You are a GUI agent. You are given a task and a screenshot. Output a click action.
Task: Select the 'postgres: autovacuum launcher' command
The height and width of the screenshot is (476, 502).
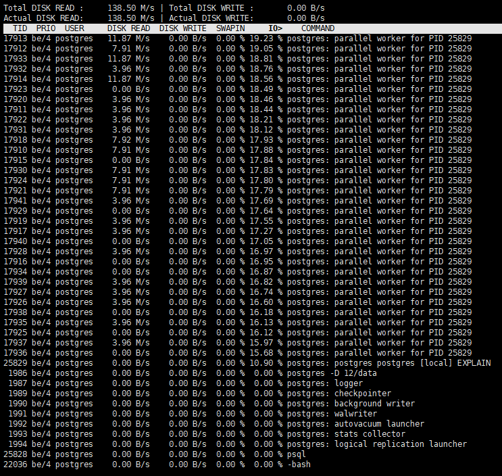355,424
